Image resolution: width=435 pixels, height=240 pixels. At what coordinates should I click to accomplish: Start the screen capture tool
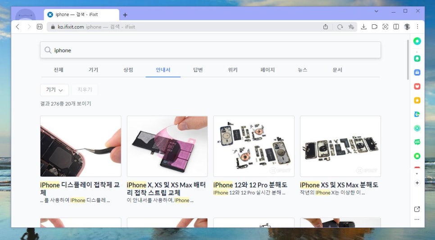coord(385,27)
